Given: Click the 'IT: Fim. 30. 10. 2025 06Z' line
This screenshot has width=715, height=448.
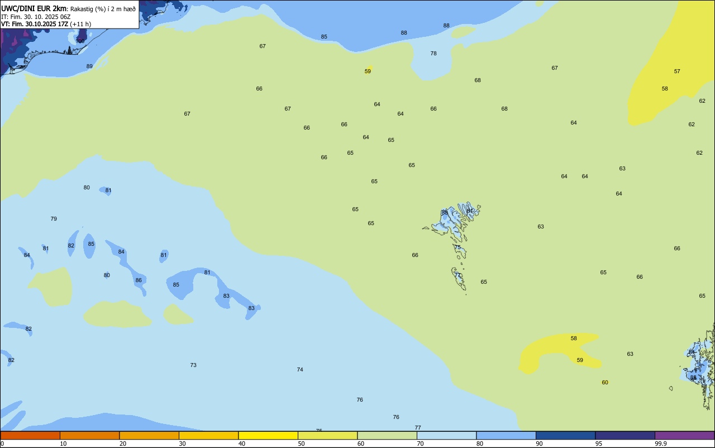Looking at the screenshot, I should tap(35, 17).
